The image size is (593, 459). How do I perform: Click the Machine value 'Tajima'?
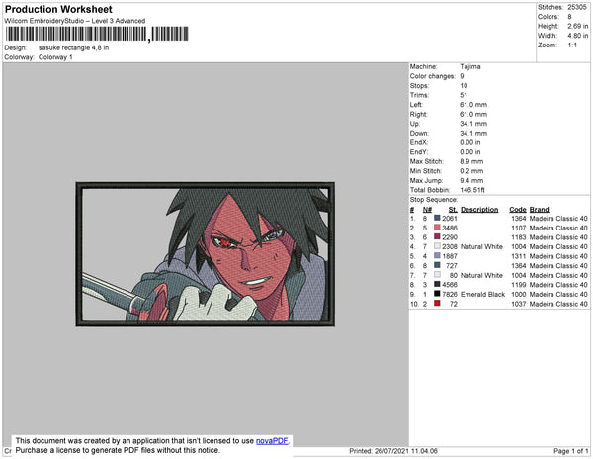point(470,66)
